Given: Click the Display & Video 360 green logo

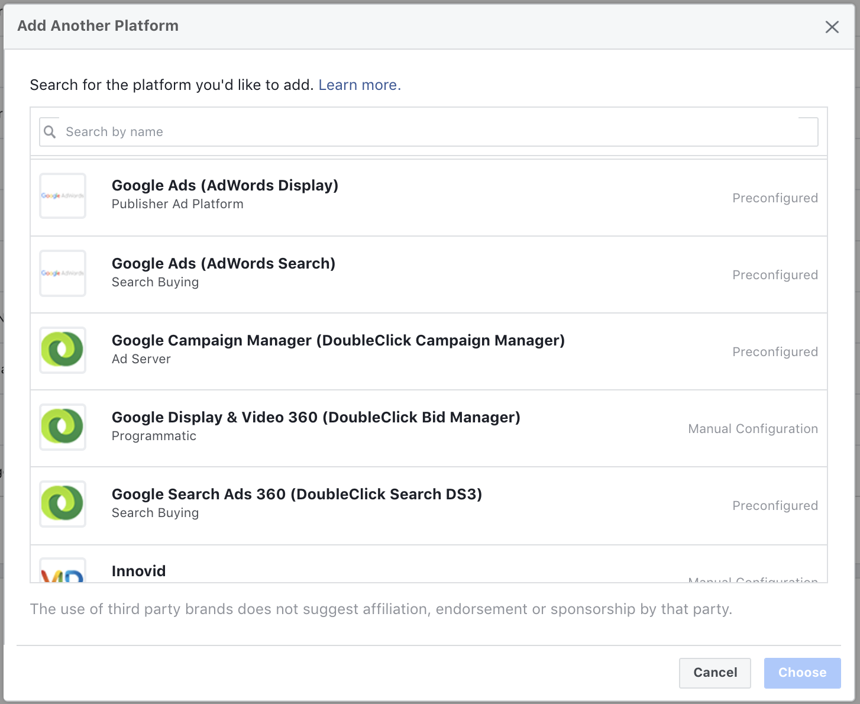Looking at the screenshot, I should point(63,427).
